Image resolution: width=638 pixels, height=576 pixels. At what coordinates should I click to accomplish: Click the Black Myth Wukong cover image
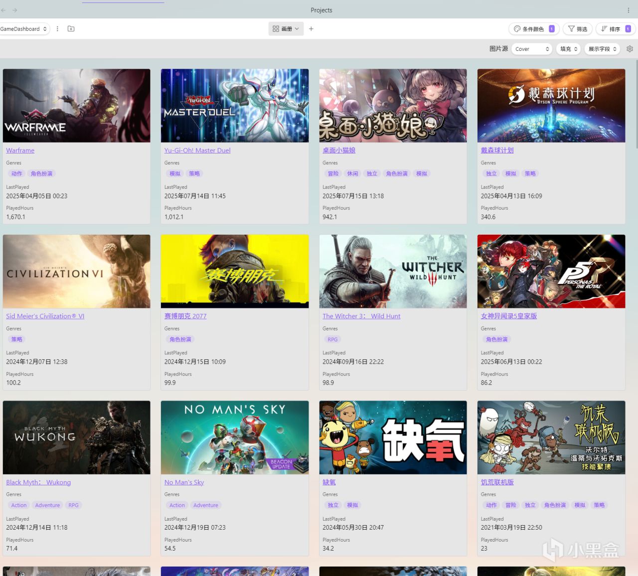(77, 437)
